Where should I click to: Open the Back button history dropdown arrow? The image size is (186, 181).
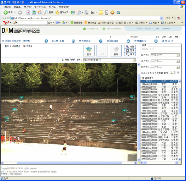click(15, 12)
